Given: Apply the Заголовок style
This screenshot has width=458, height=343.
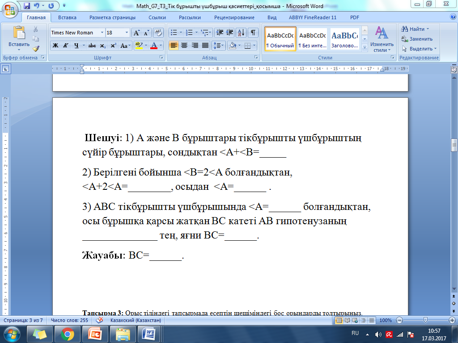Looking at the screenshot, I should [345, 39].
